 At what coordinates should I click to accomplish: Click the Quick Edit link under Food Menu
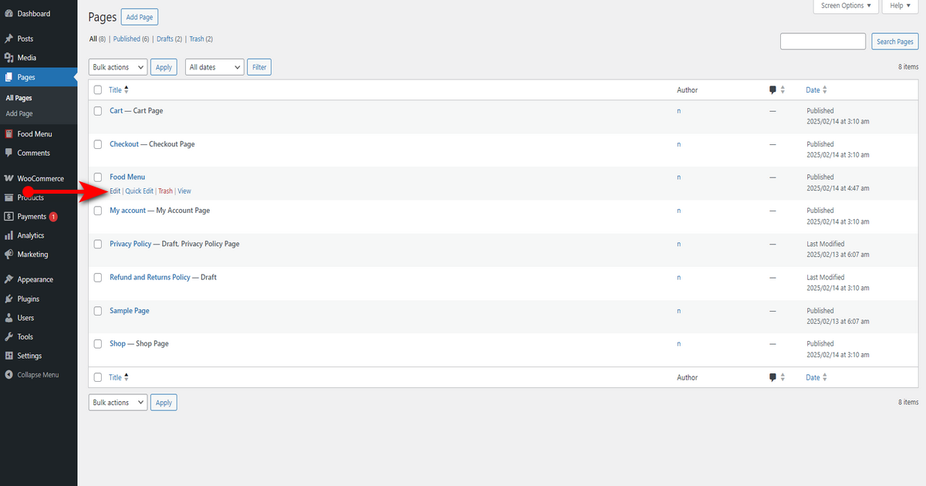(140, 191)
